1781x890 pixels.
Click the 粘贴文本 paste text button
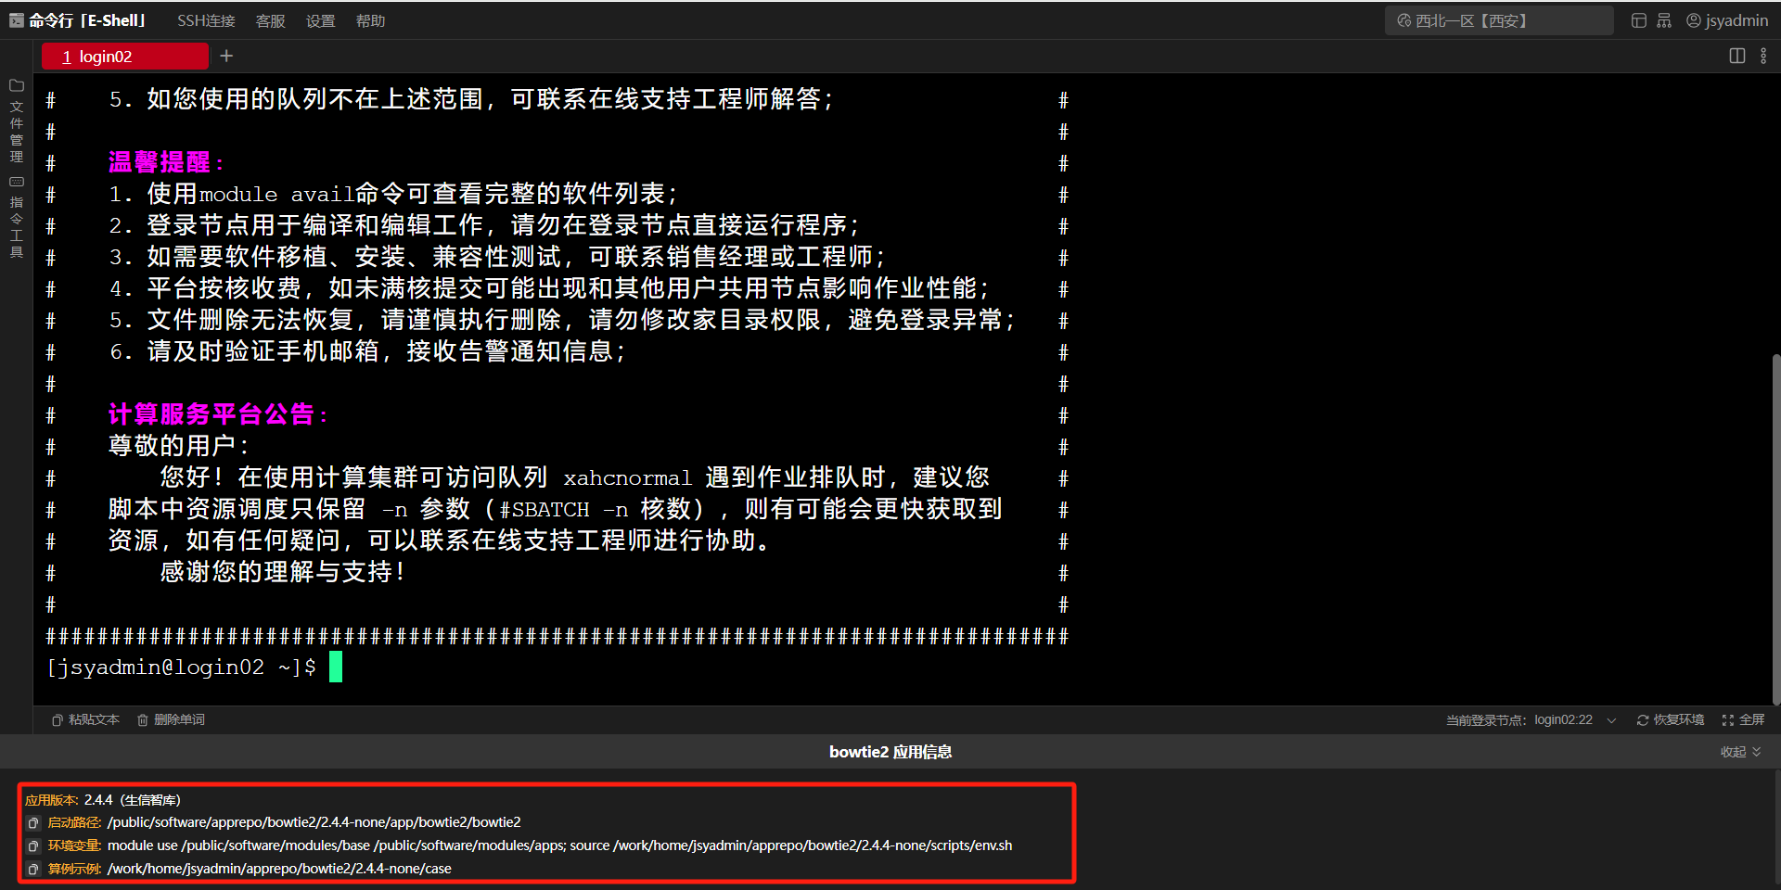click(84, 719)
